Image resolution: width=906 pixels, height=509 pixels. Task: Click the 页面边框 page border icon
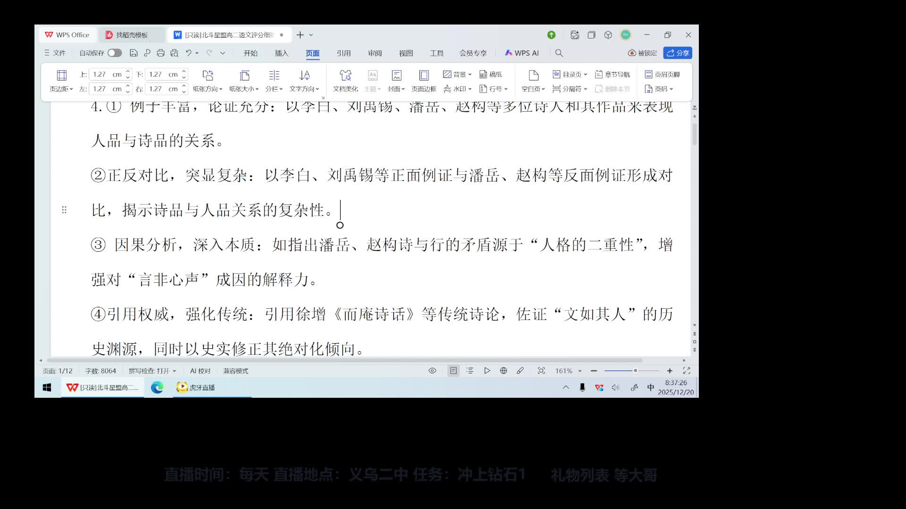[x=424, y=75]
